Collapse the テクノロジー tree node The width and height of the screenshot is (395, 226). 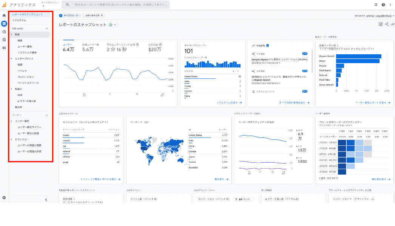point(11,139)
